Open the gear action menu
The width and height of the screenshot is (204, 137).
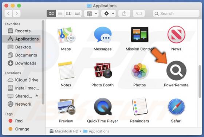pyautogui.click(x=109, y=13)
